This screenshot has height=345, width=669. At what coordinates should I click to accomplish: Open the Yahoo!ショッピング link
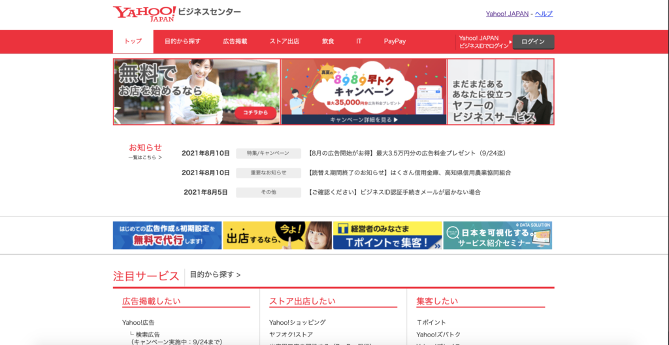click(297, 322)
